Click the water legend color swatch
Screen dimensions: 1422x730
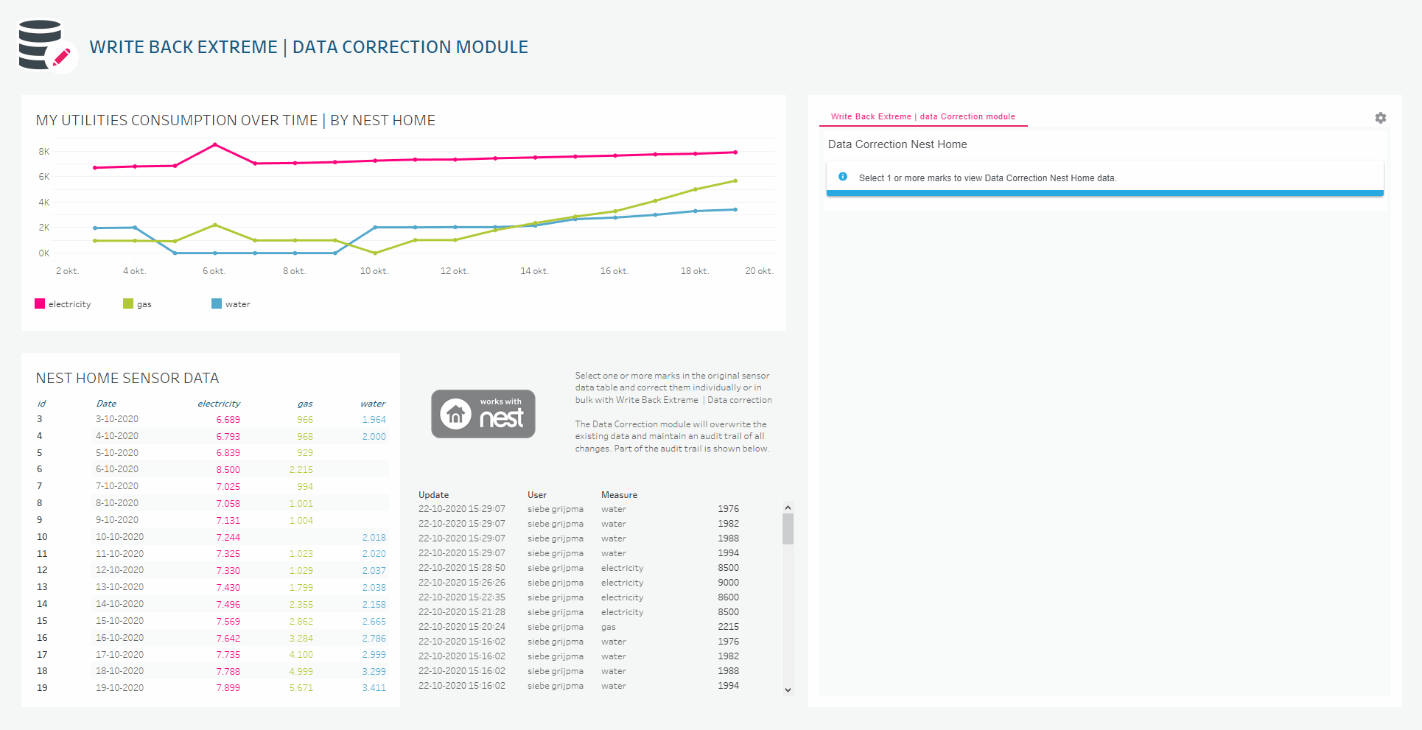[217, 303]
